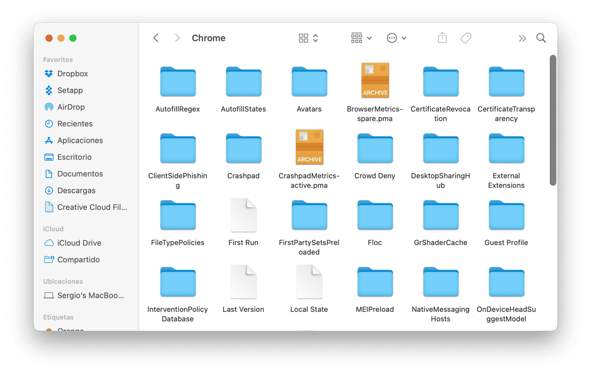Select the CertificateTransparency folder icon
Screen dimensions: 591x375
click(506, 82)
